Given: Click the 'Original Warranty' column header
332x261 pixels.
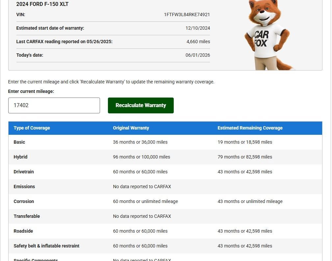Looking at the screenshot, I should click(x=131, y=128).
